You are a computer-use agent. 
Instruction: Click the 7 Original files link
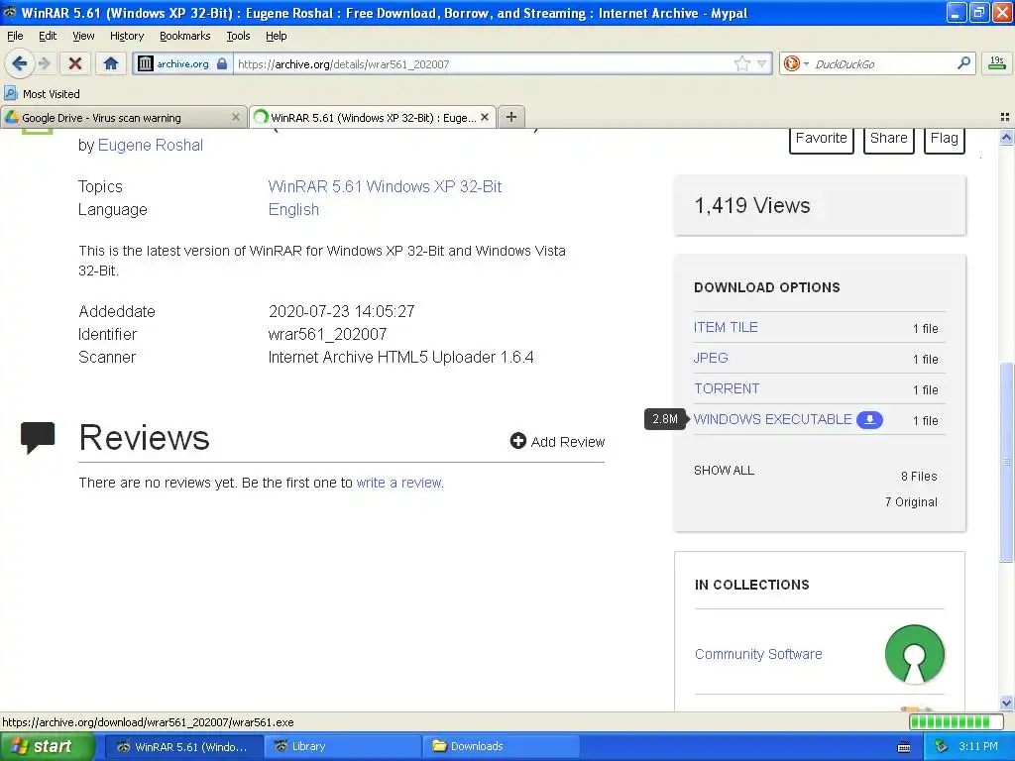(x=911, y=502)
